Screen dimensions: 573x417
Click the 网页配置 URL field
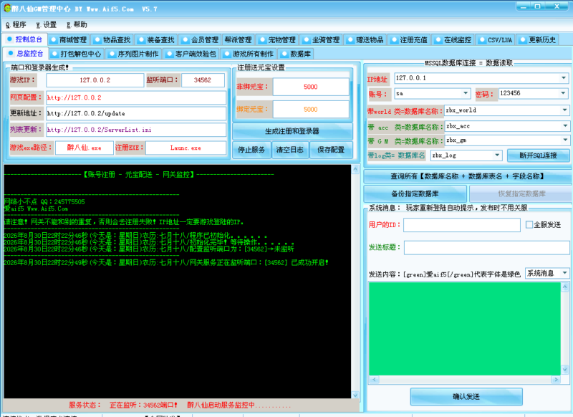pos(136,97)
